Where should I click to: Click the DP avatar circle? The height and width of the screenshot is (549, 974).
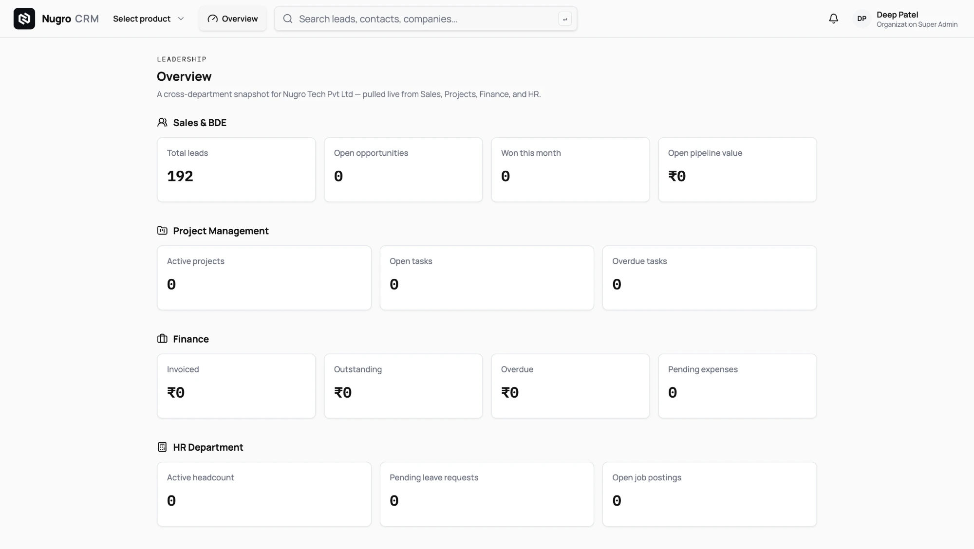pos(862,18)
